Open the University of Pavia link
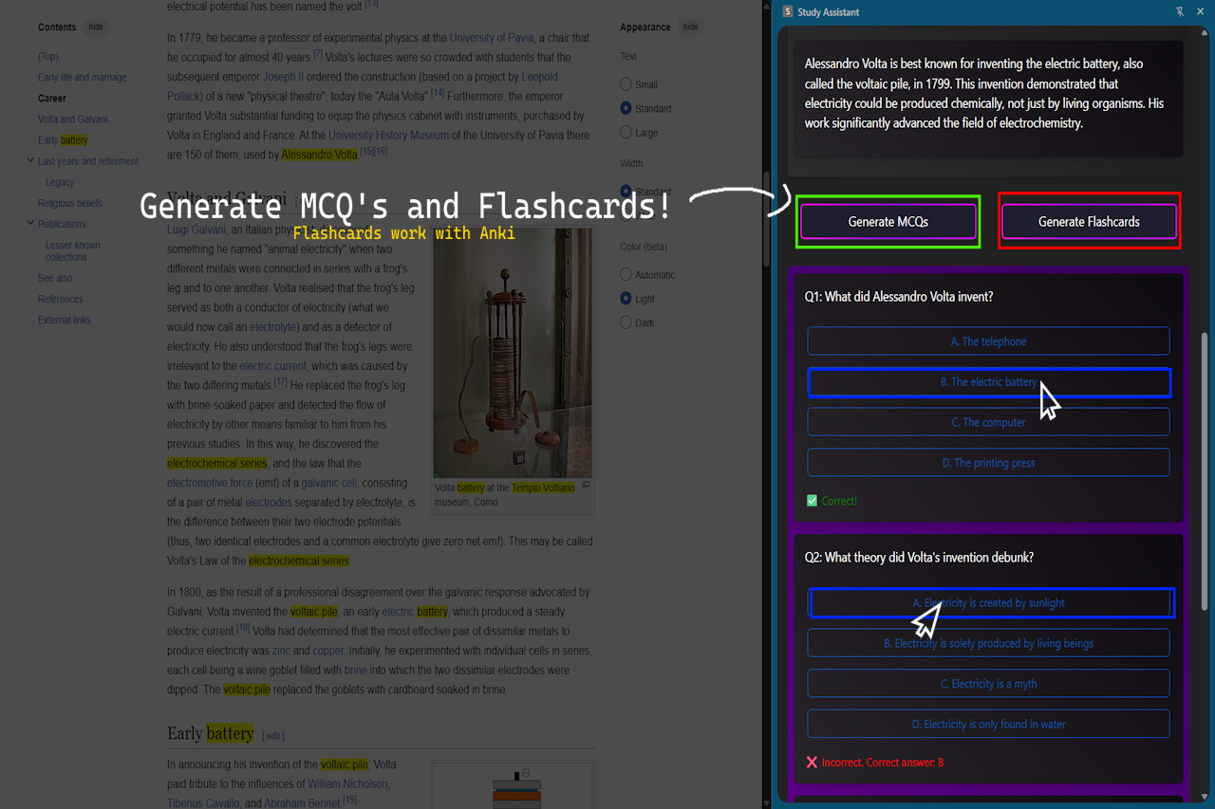The height and width of the screenshot is (809, 1215). (492, 38)
